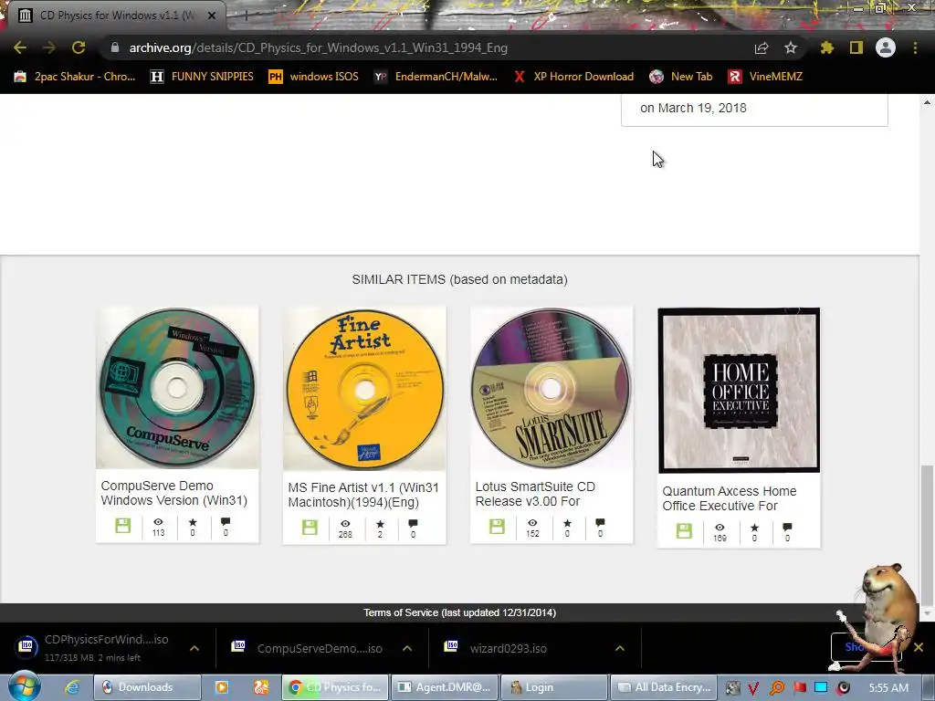This screenshot has height=701, width=935.
Task: Click the views eye icon under Lotus SmartSuite
Action: [x=532, y=523]
